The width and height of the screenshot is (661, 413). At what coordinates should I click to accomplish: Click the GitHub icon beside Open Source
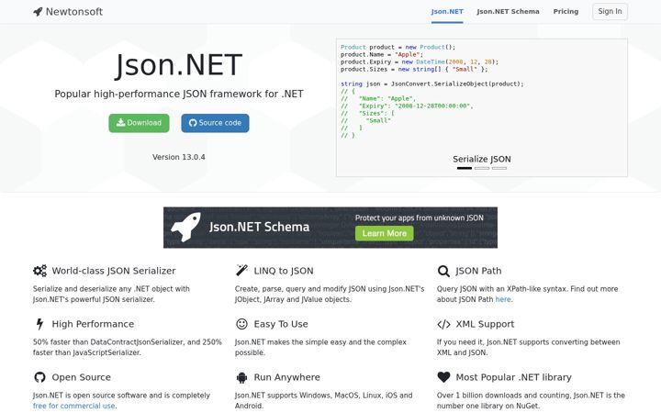(39, 377)
